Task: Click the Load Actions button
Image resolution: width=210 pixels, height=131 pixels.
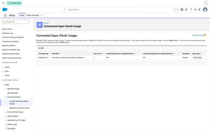Action: (x=197, y=58)
